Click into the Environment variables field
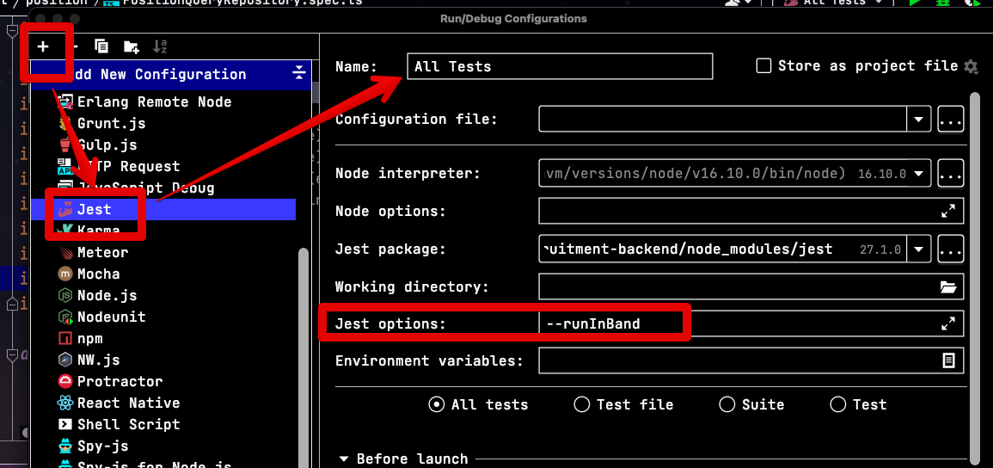Viewport: 993px width, 468px height. (751, 360)
